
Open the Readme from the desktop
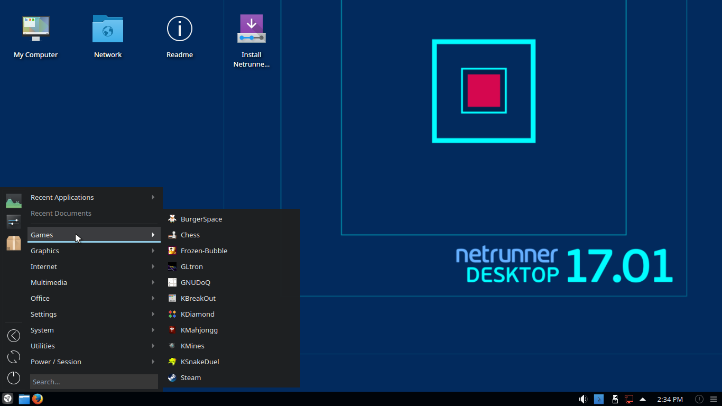(180, 29)
